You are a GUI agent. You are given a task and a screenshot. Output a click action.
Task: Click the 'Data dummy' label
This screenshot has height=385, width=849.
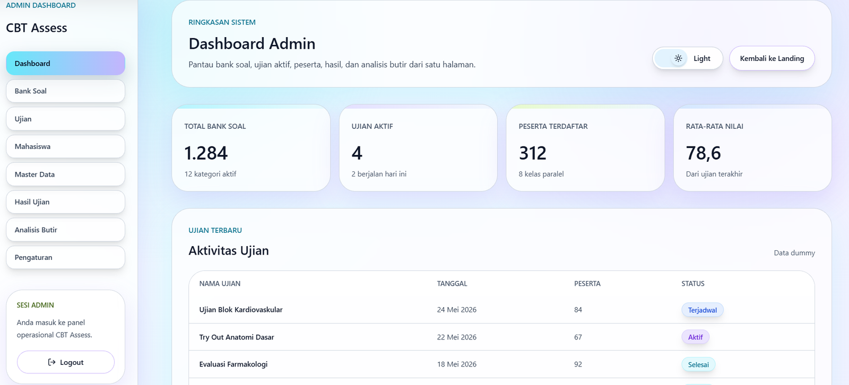click(x=794, y=253)
